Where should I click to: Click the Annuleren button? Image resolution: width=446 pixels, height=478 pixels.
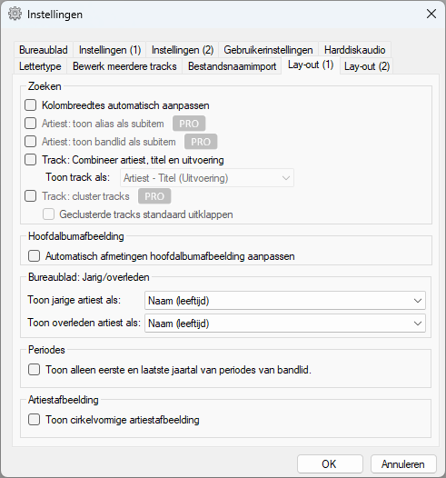click(403, 464)
